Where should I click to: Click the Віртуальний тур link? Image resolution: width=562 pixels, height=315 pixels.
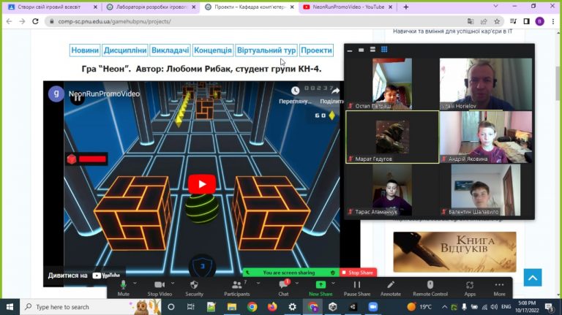pyautogui.click(x=266, y=50)
